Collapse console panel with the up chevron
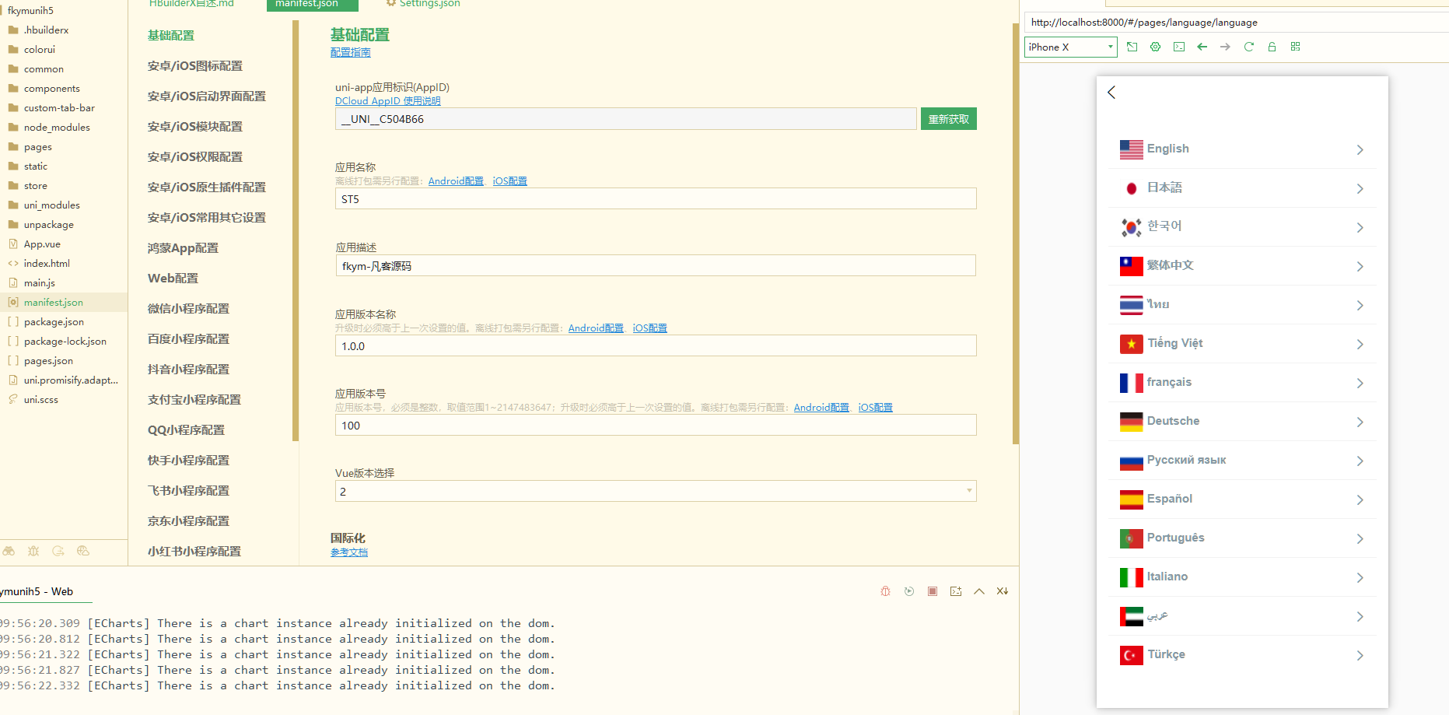This screenshot has width=1449, height=715. tap(978, 591)
